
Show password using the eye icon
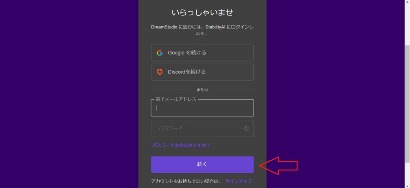pyautogui.click(x=246, y=129)
